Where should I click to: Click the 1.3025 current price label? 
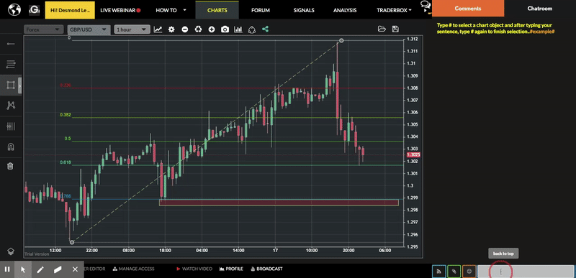[413, 155]
